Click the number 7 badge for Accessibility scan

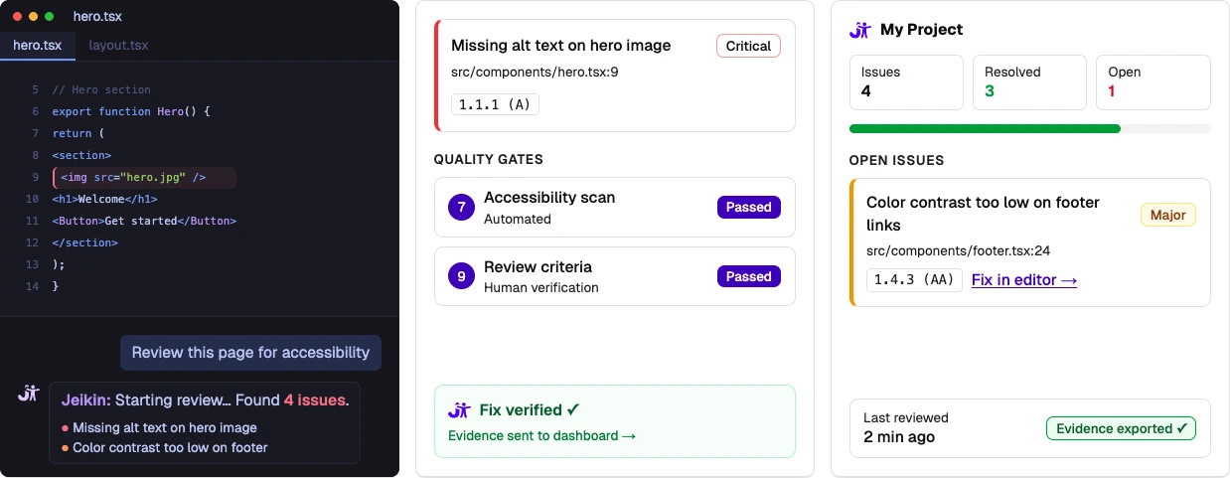click(x=460, y=208)
